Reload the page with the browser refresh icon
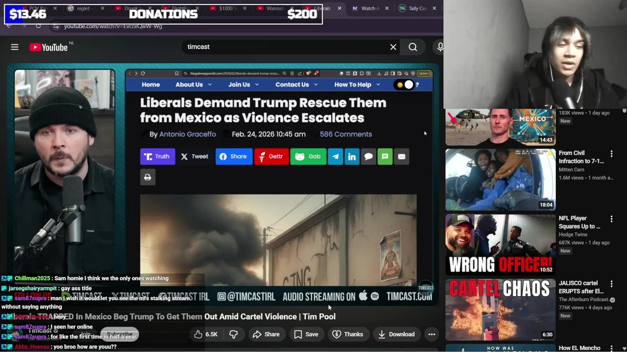Image resolution: width=627 pixels, height=352 pixels. (38, 26)
